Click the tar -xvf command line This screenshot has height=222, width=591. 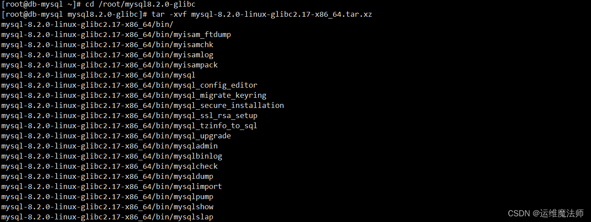click(x=187, y=15)
